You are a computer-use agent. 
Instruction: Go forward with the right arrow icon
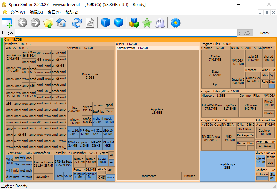(35, 23)
